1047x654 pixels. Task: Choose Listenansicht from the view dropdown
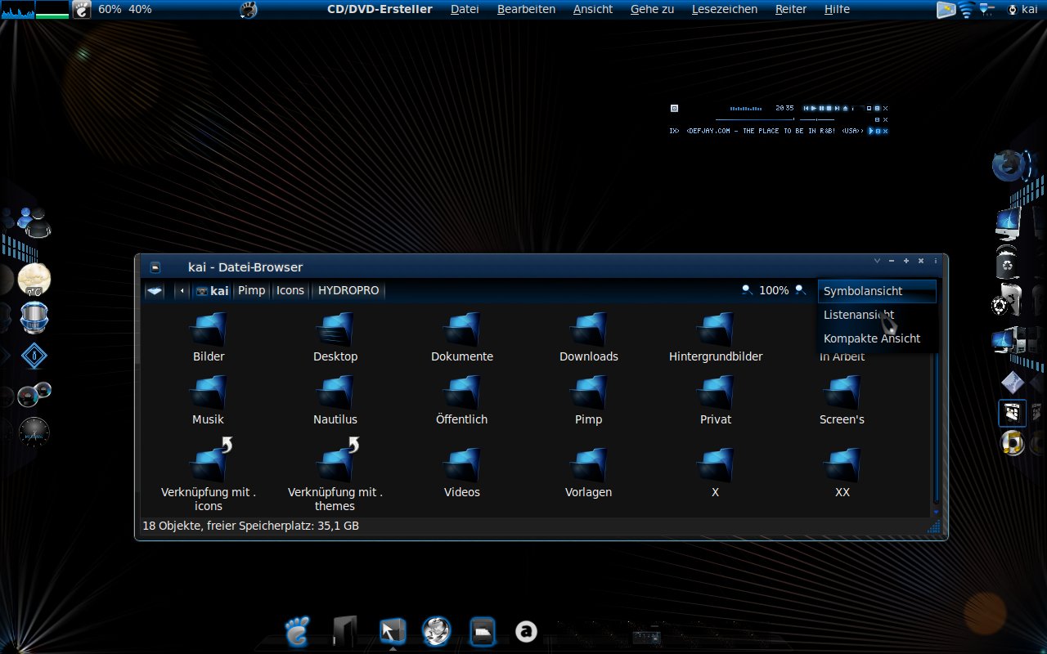coord(877,315)
